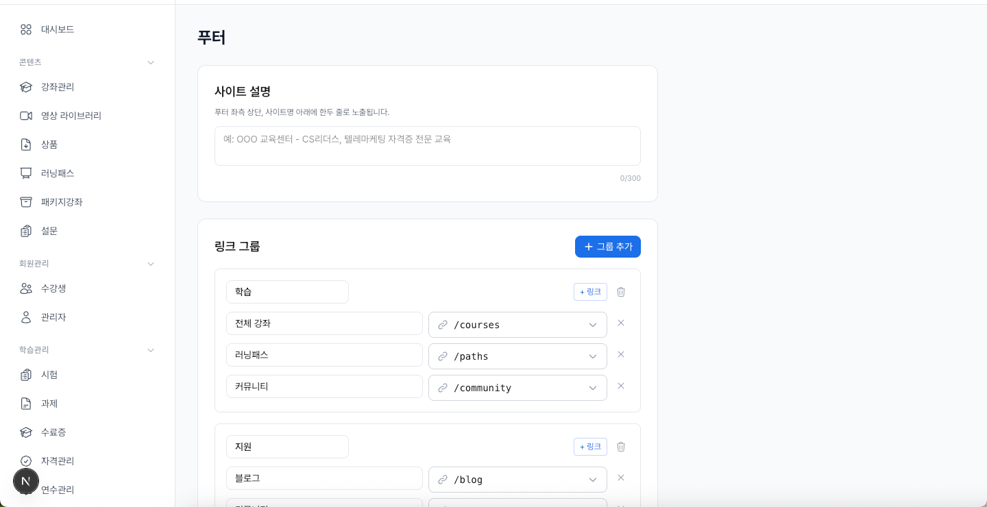
Task: Click the link icon beside /paths
Action: (x=443, y=356)
